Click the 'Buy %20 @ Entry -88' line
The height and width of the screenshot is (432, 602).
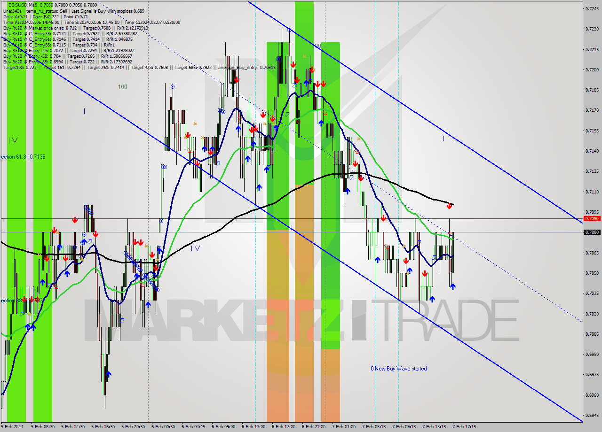68,62
